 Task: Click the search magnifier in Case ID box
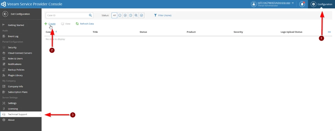pos(90,15)
